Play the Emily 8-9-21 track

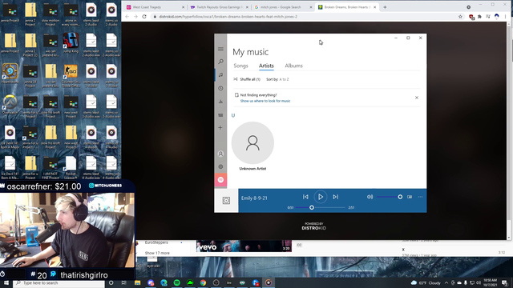(x=321, y=197)
